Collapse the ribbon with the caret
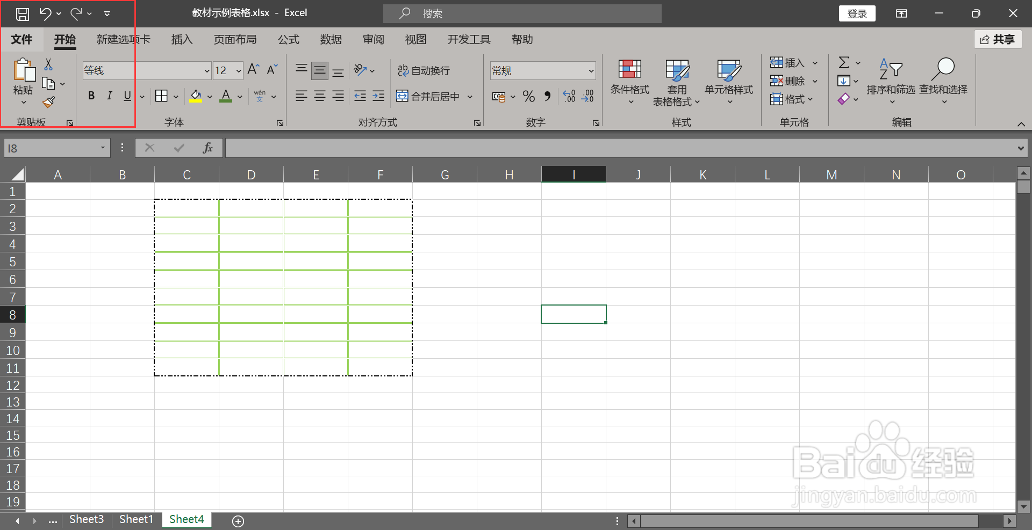The width and height of the screenshot is (1032, 530). pos(1021,124)
